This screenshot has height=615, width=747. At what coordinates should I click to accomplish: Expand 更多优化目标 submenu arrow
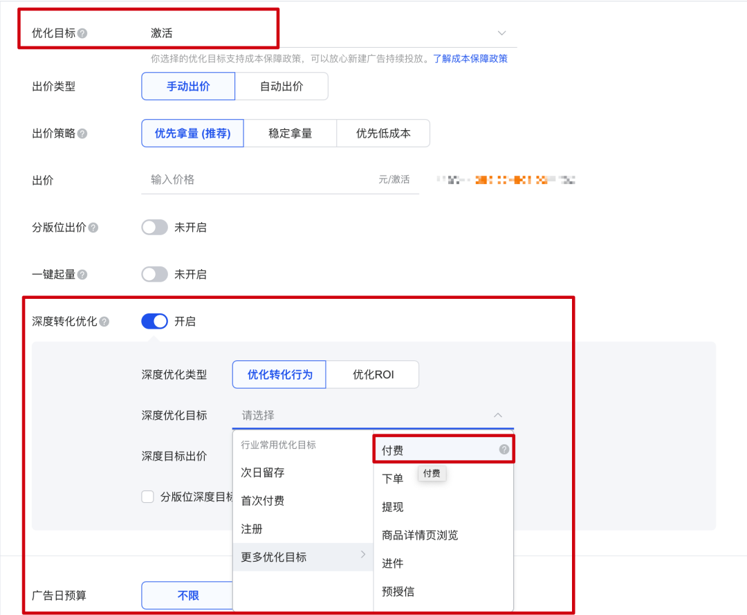click(x=364, y=556)
